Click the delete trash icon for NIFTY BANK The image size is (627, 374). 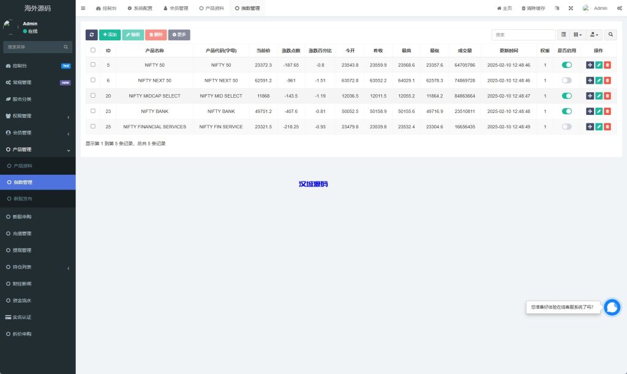click(x=607, y=111)
